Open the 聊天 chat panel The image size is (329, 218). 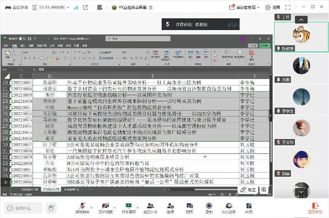click(190, 207)
